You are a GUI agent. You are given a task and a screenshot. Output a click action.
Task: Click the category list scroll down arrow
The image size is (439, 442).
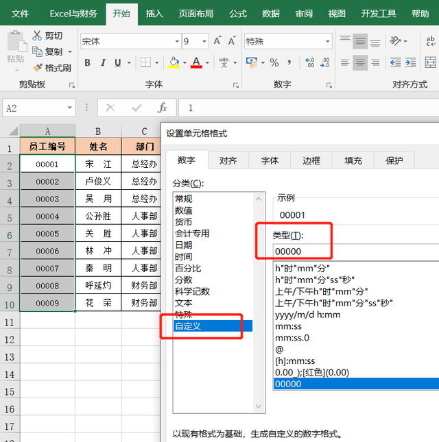259,406
